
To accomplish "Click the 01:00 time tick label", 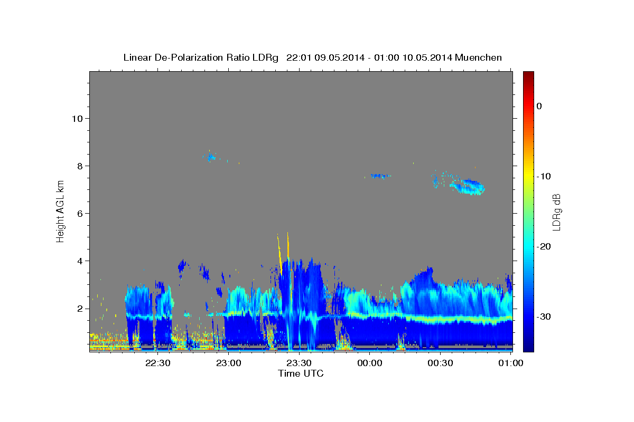I will click(510, 363).
